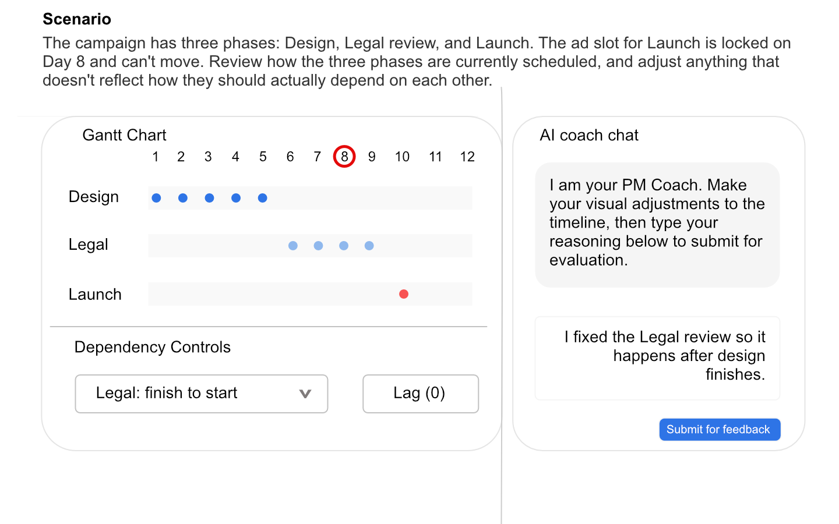This screenshot has width=839, height=524.
Task: Click the Legal dot on Day 9
Action: pyautogui.click(x=369, y=246)
